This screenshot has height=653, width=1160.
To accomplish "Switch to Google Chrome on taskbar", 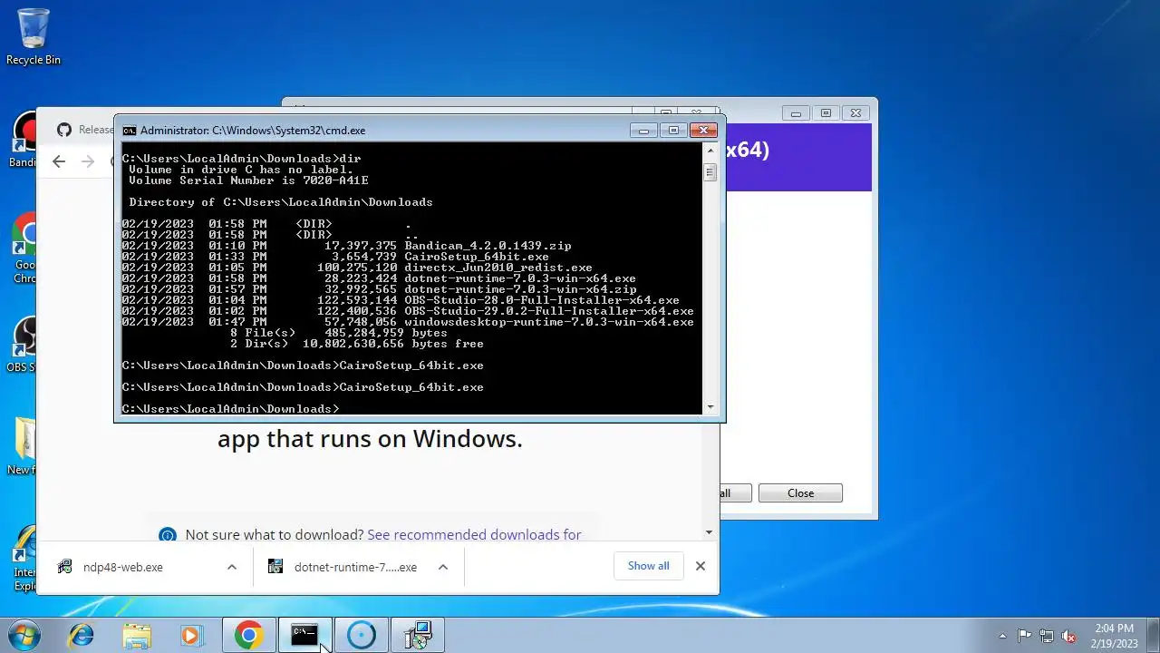I will point(249,635).
